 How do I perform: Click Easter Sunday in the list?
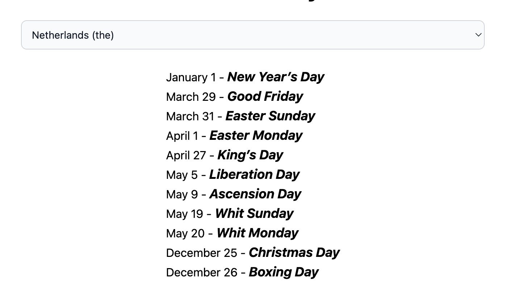[270, 116]
